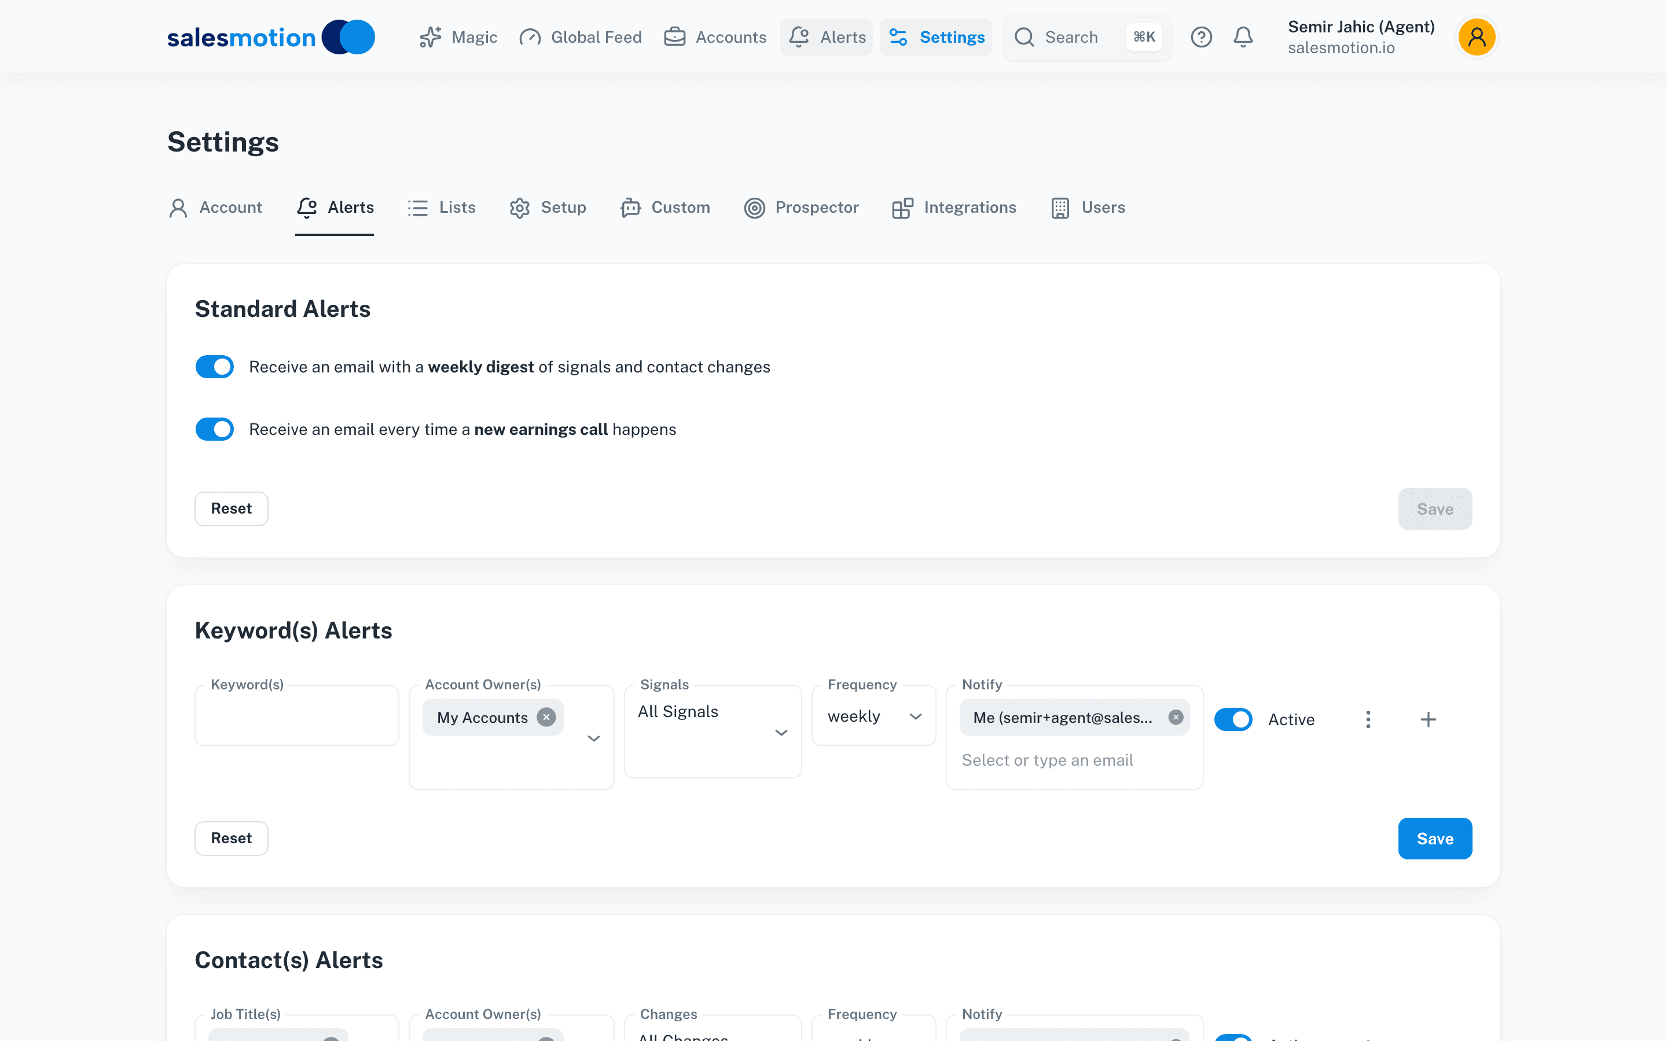
Task: Click the bell icon in the Alerts settings tab
Action: coord(307,208)
